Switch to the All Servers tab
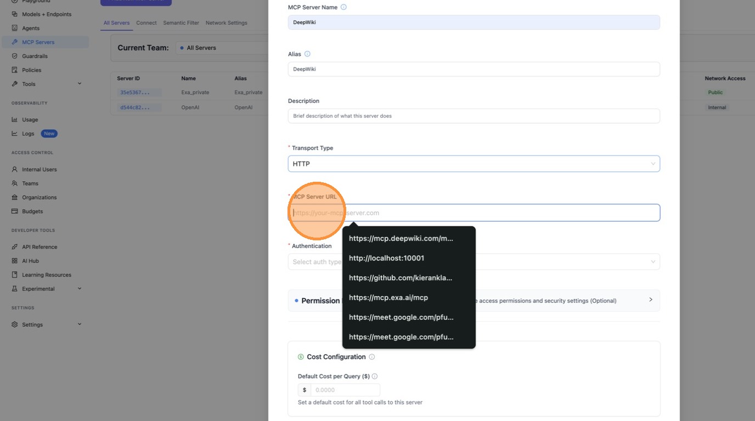The width and height of the screenshot is (755, 421). pos(116,23)
